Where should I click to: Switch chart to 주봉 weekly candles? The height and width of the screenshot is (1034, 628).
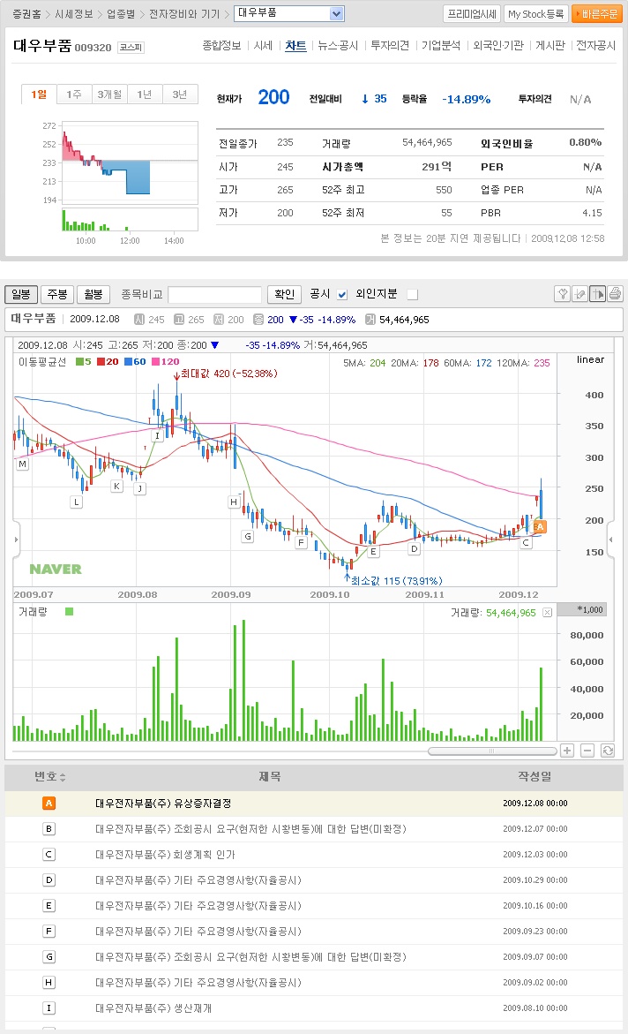point(57,294)
